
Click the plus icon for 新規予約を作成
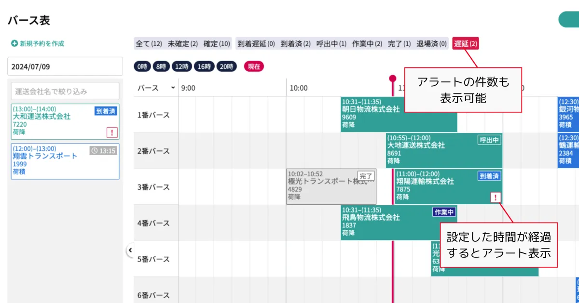pyautogui.click(x=14, y=43)
